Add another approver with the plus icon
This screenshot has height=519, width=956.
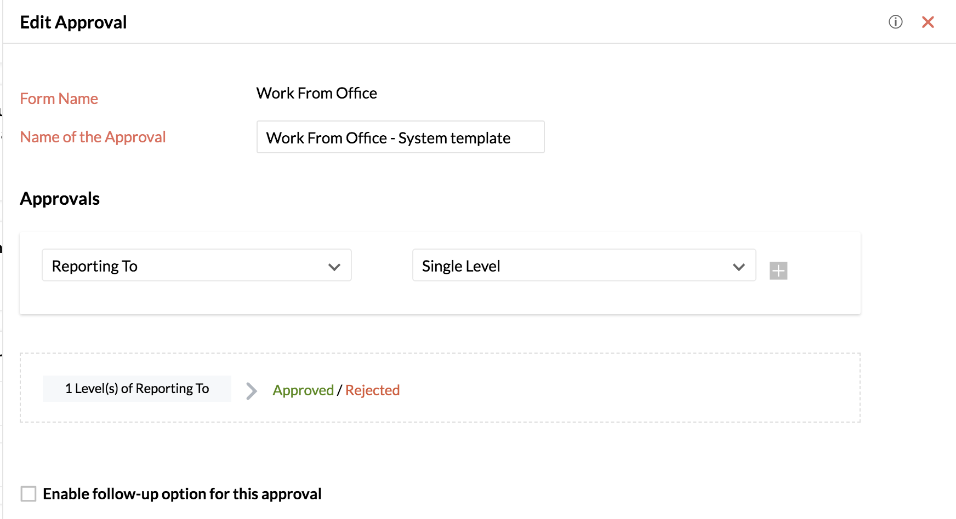tap(778, 270)
